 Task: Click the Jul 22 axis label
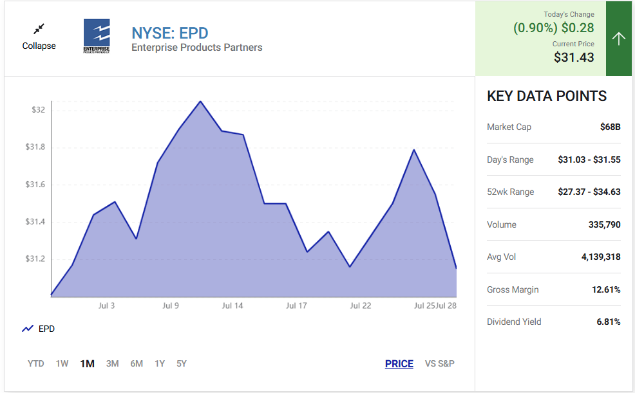pos(361,306)
